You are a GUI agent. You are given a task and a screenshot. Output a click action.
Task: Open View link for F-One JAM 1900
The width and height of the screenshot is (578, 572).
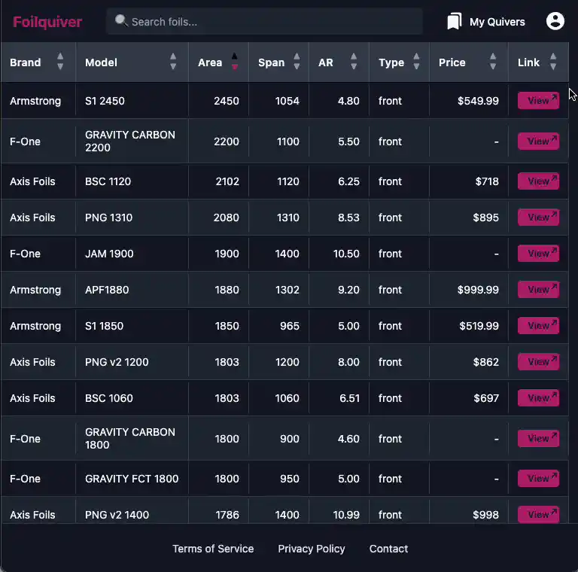538,254
